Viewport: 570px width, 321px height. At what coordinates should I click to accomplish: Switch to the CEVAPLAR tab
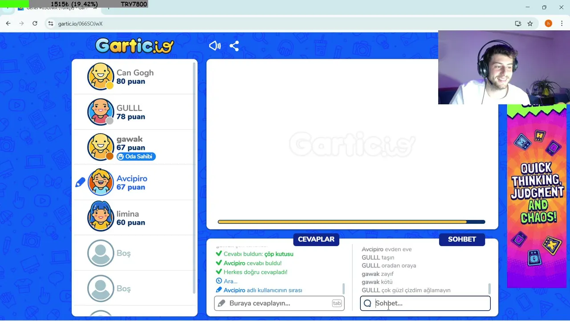coord(316,239)
